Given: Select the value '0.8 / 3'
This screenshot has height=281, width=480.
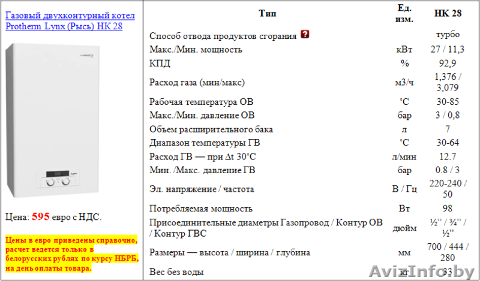Looking at the screenshot, I should tap(448, 170).
